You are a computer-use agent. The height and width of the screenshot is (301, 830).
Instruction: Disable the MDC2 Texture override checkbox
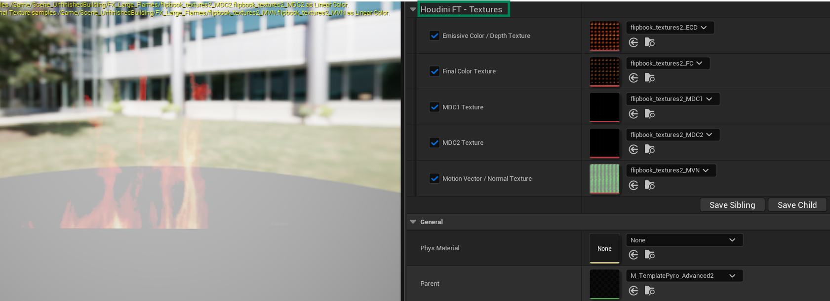point(435,142)
